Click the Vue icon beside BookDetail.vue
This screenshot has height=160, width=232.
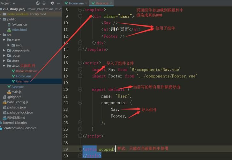tap(13, 71)
